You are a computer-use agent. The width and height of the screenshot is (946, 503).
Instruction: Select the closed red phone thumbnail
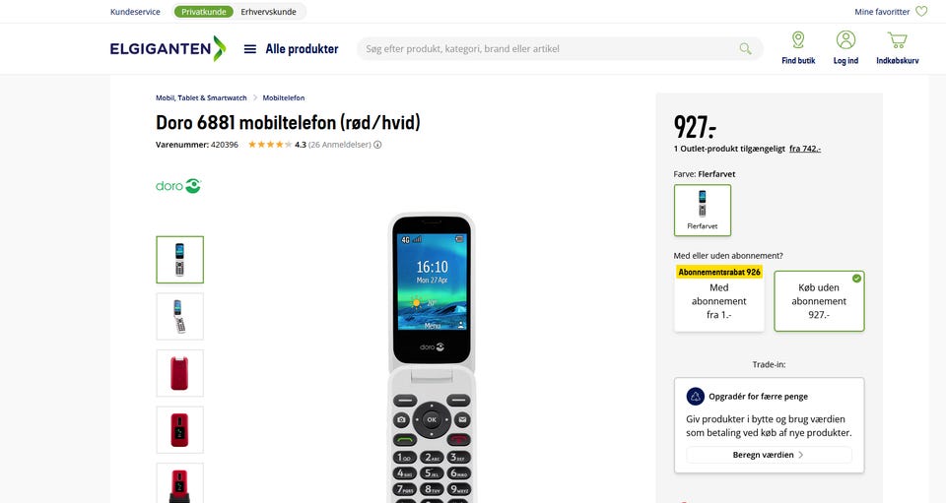click(x=179, y=373)
